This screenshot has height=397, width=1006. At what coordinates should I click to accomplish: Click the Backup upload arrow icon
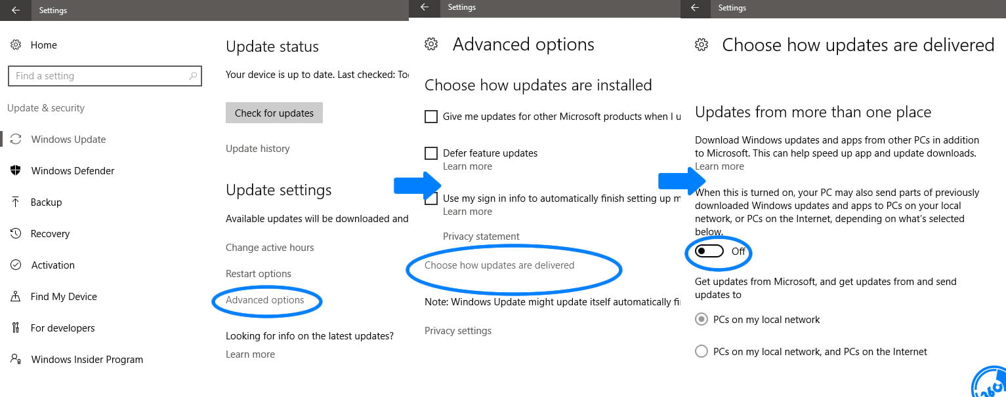point(16,202)
